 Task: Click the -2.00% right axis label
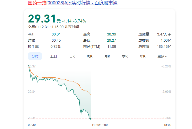[x=166, y=92]
